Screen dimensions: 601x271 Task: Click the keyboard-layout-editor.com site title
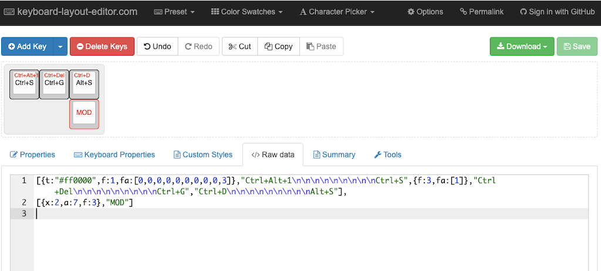(x=77, y=12)
